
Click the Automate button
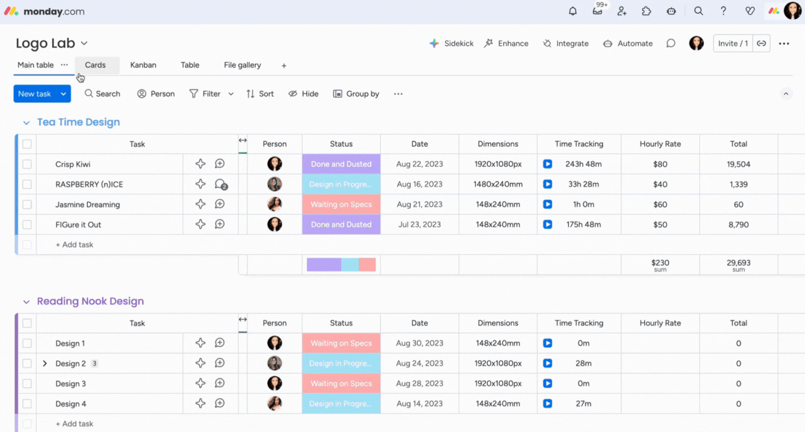coord(628,43)
